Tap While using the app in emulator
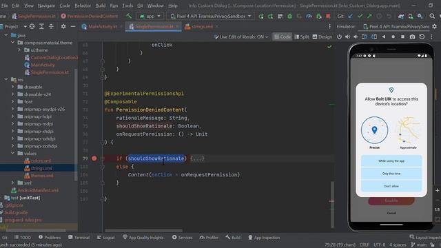The width and height of the screenshot is (441, 248). point(391,161)
